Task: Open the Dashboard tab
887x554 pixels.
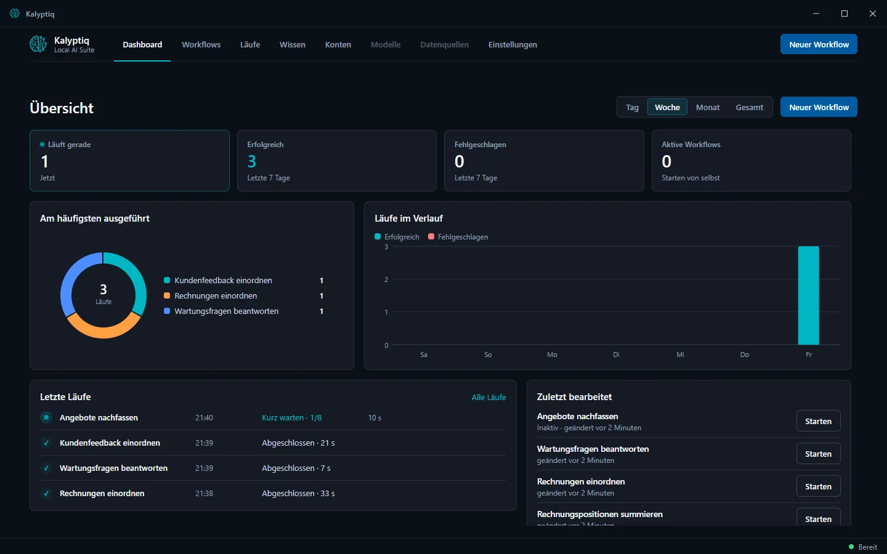Action: [x=142, y=44]
